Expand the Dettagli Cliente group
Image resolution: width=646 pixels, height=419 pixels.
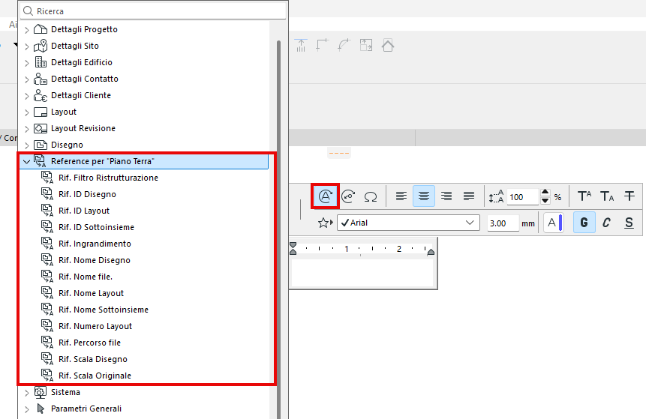coord(27,95)
